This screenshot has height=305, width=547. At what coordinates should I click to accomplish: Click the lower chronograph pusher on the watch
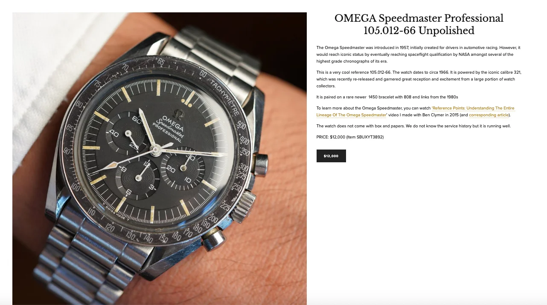pyautogui.click(x=213, y=239)
